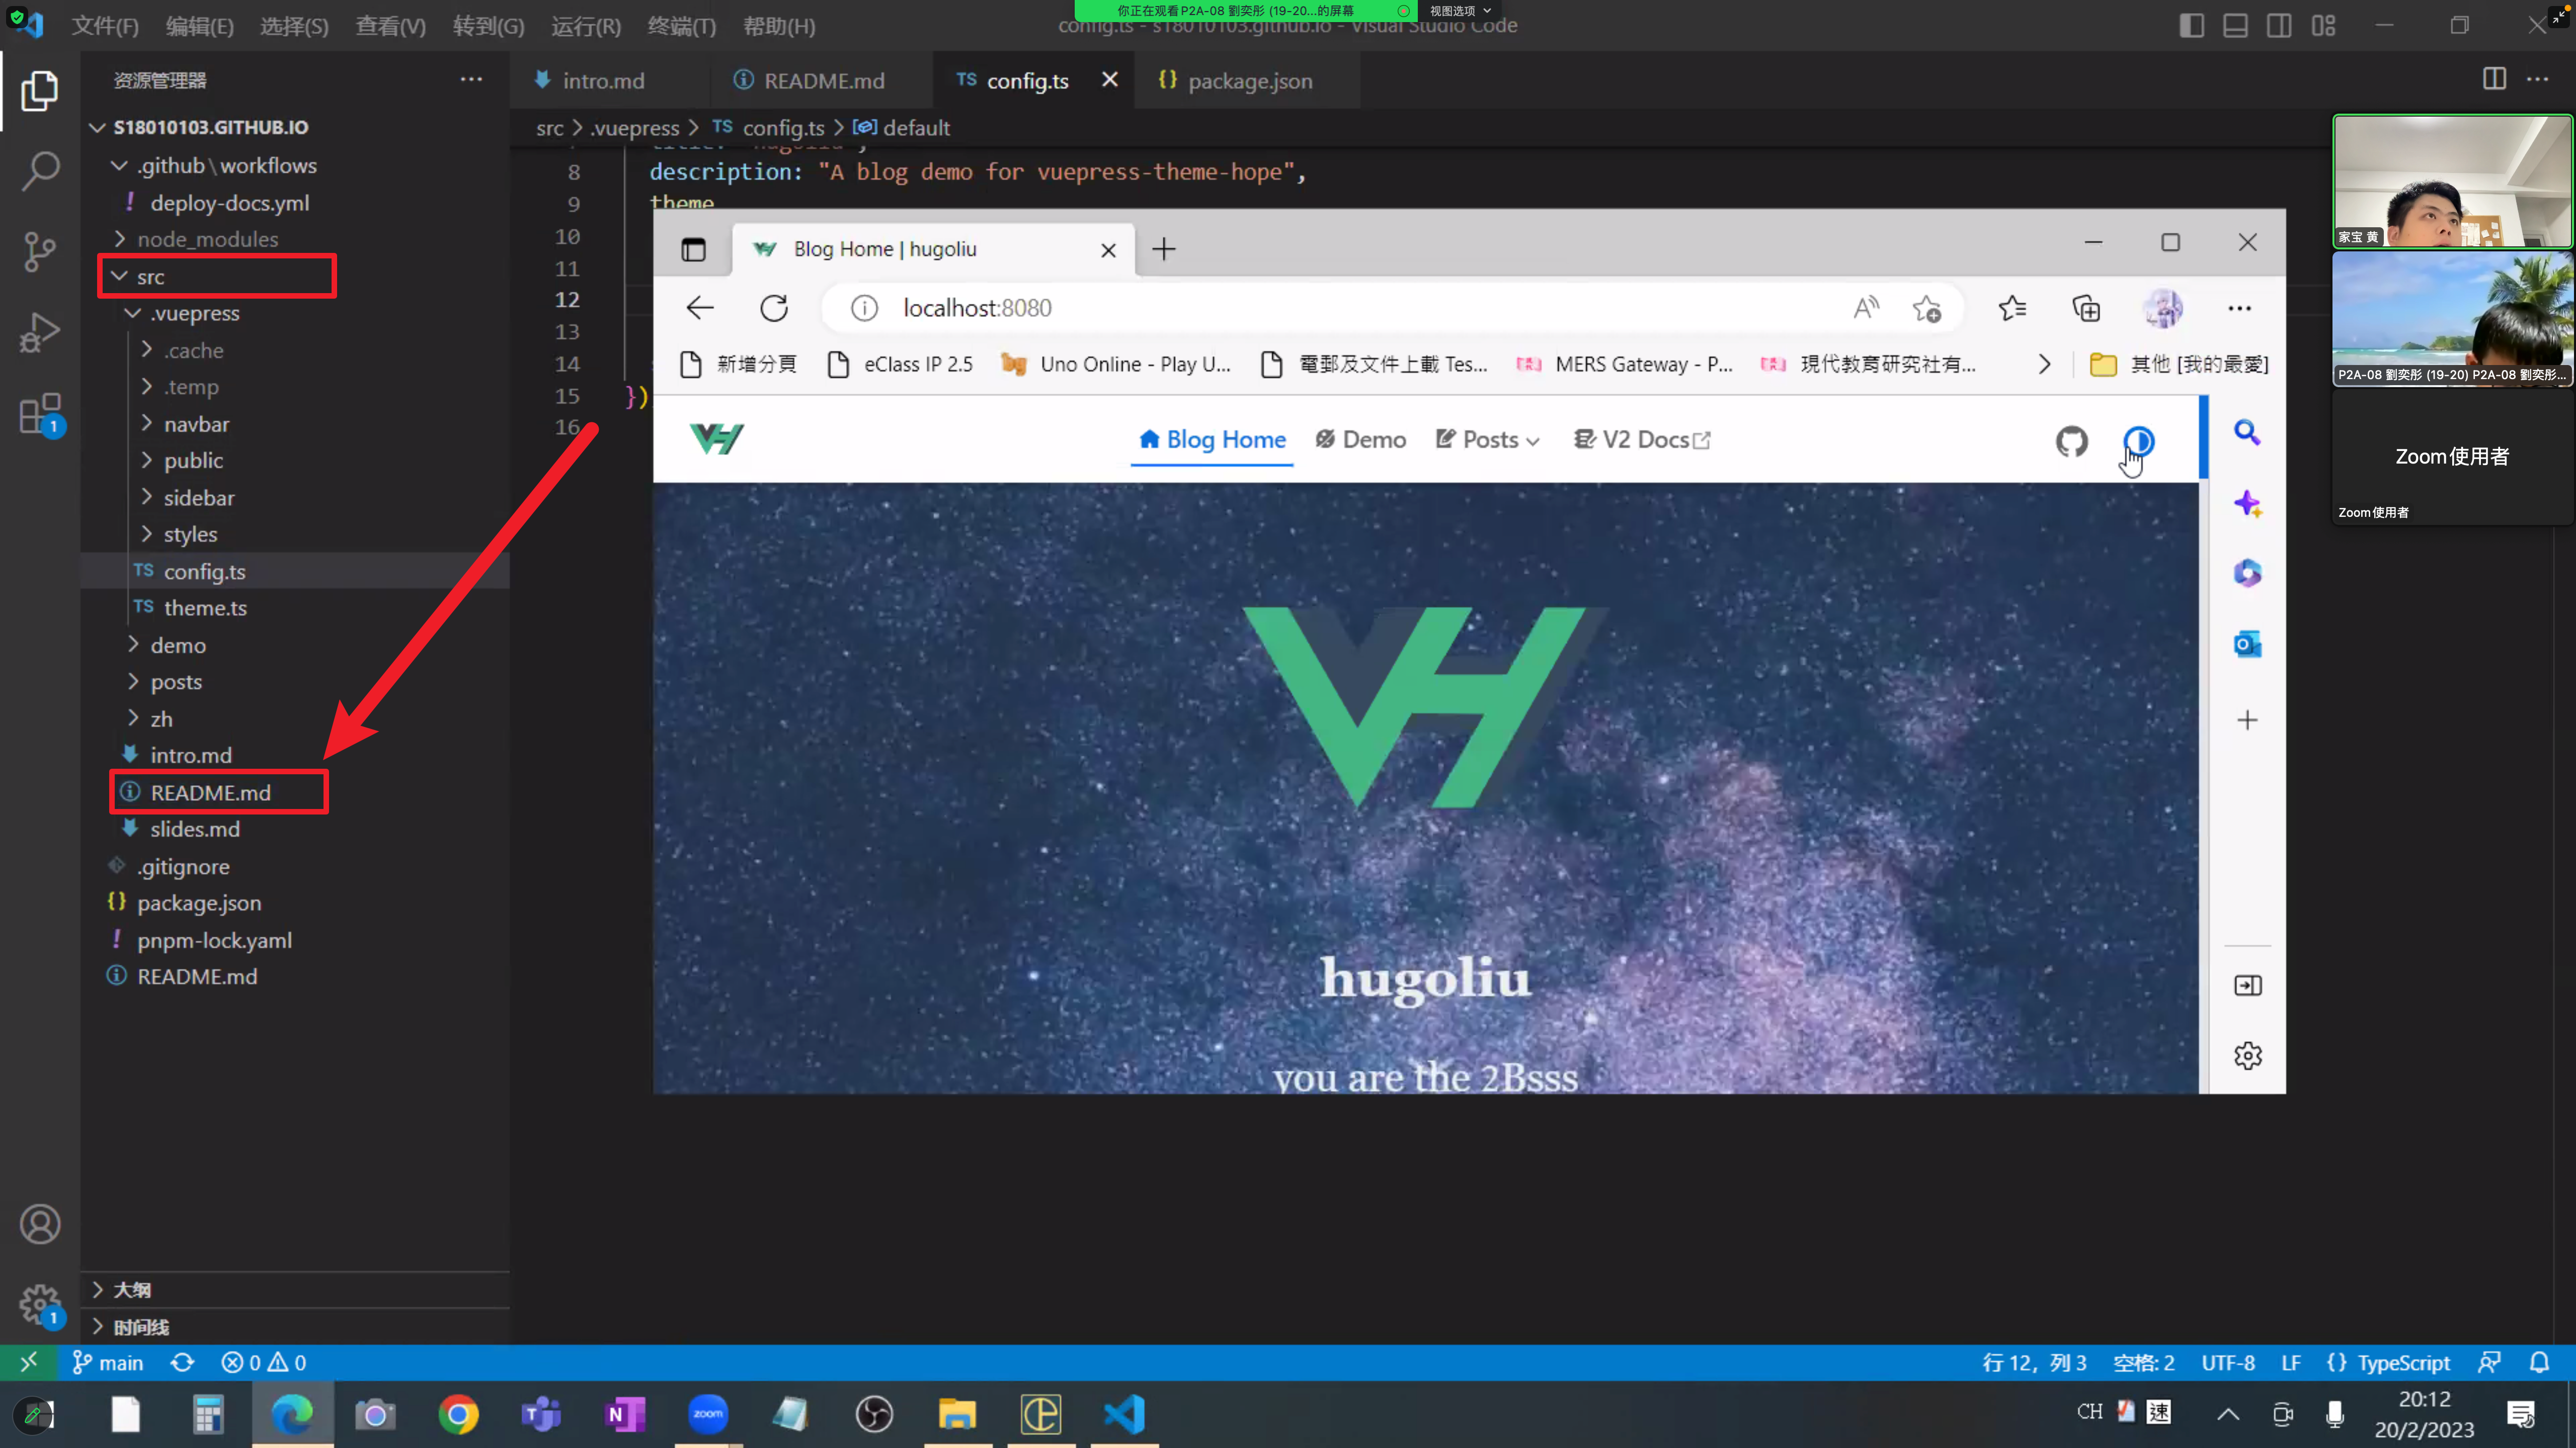Open Source Control view in activity bar
This screenshot has height=1448, width=2576.
[x=40, y=252]
